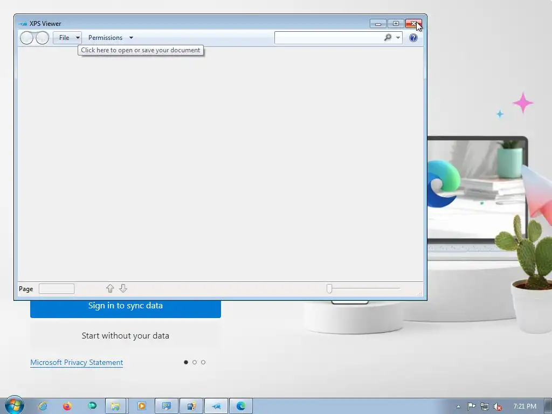Minimize the XPS Viewer window
The height and width of the screenshot is (414, 552).
click(378, 24)
